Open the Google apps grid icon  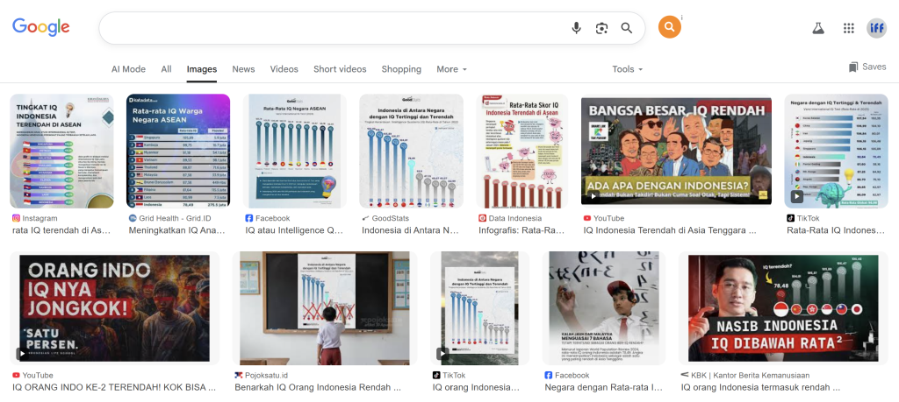[x=848, y=28]
